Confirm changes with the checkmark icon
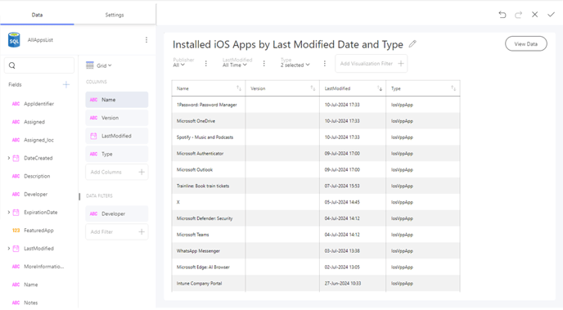Image resolution: width=563 pixels, height=310 pixels. tap(551, 15)
